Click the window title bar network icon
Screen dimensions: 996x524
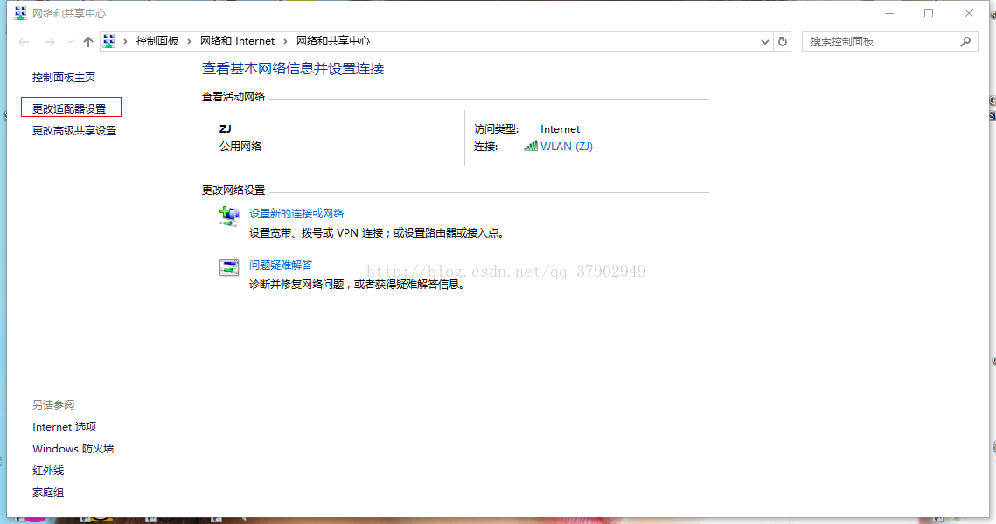coord(20,13)
